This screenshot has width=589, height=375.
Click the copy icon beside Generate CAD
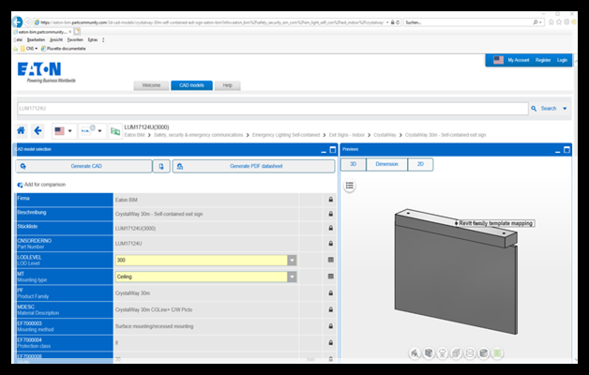(162, 166)
